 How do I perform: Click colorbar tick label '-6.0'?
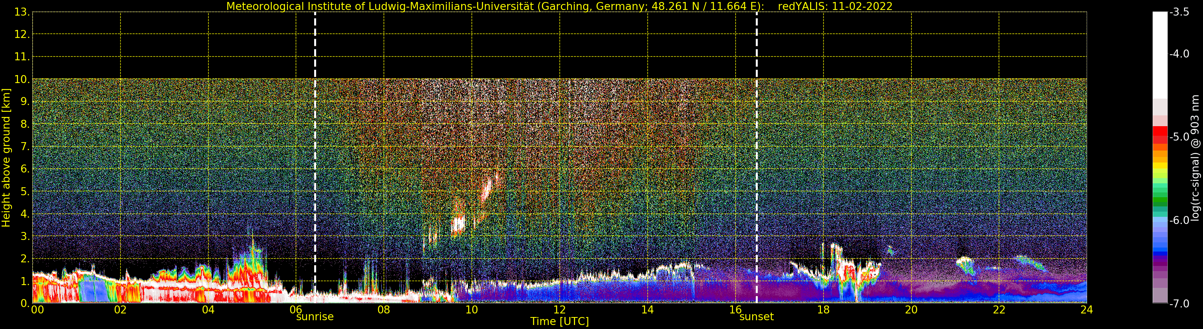pos(1180,220)
